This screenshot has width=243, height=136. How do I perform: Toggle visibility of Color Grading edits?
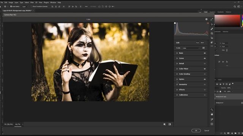point(205,74)
